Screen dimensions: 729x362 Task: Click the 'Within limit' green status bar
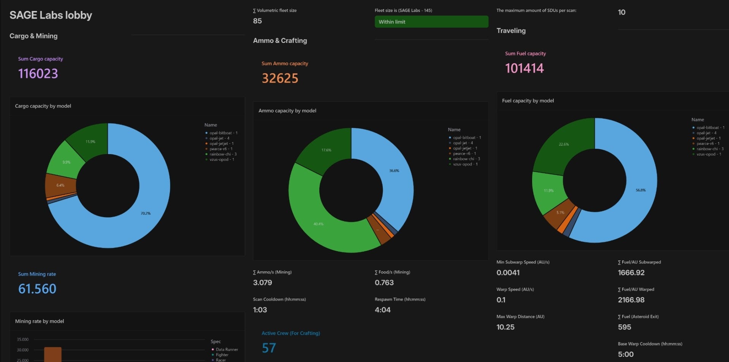431,22
